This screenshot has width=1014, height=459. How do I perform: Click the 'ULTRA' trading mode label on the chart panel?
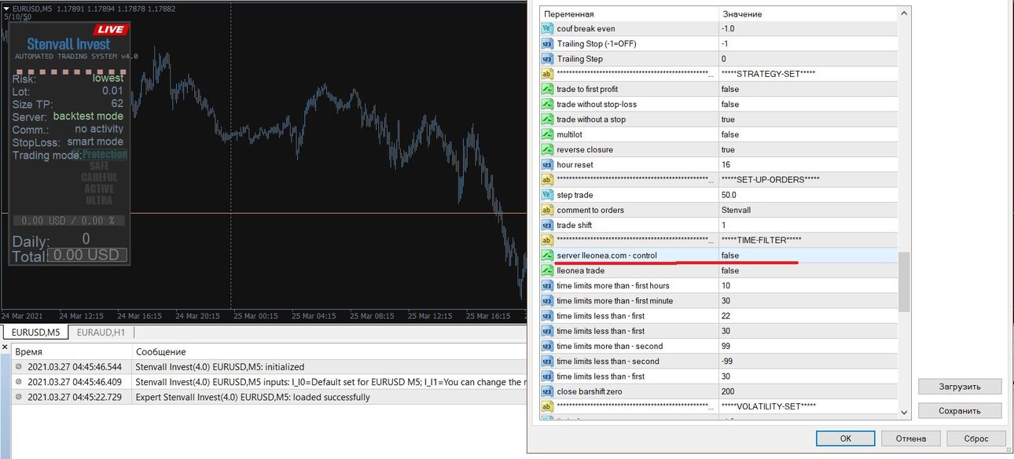[x=99, y=200]
